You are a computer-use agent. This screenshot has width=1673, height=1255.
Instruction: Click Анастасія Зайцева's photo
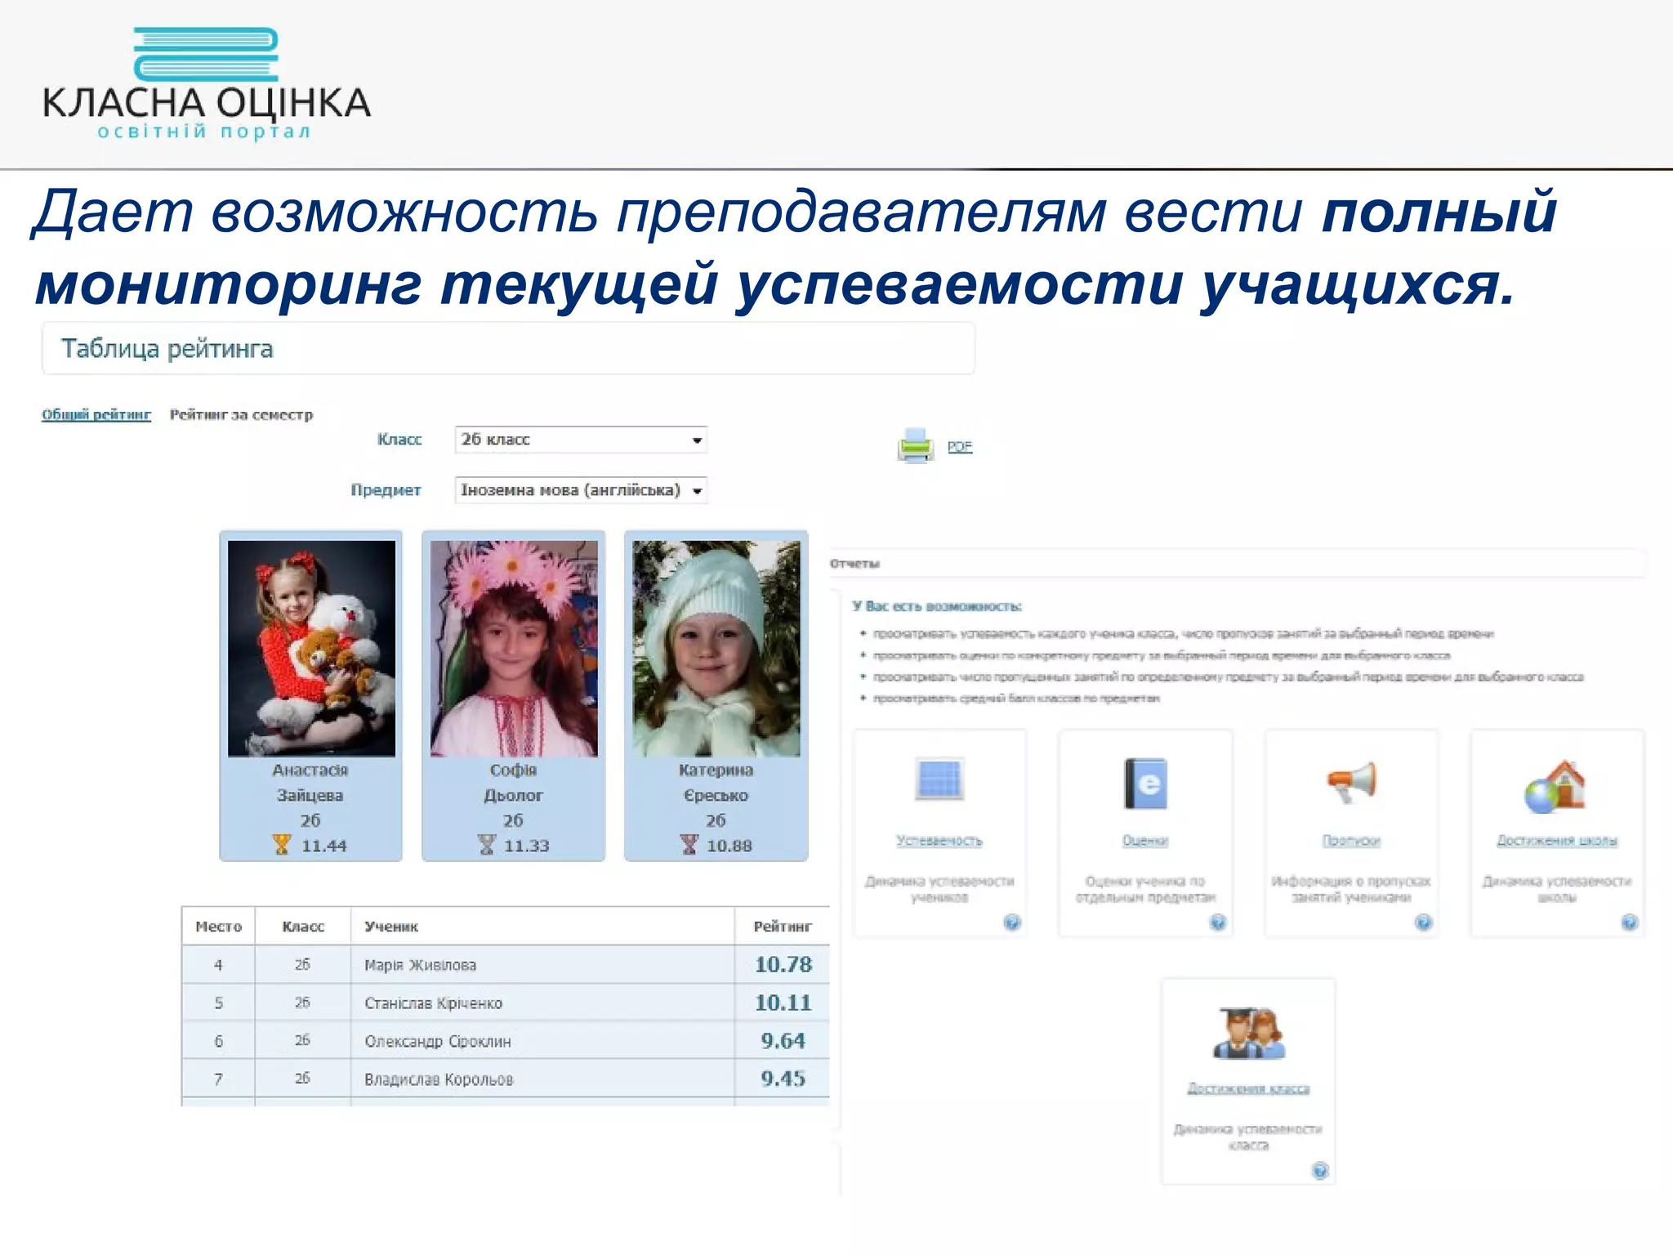pos(311,649)
